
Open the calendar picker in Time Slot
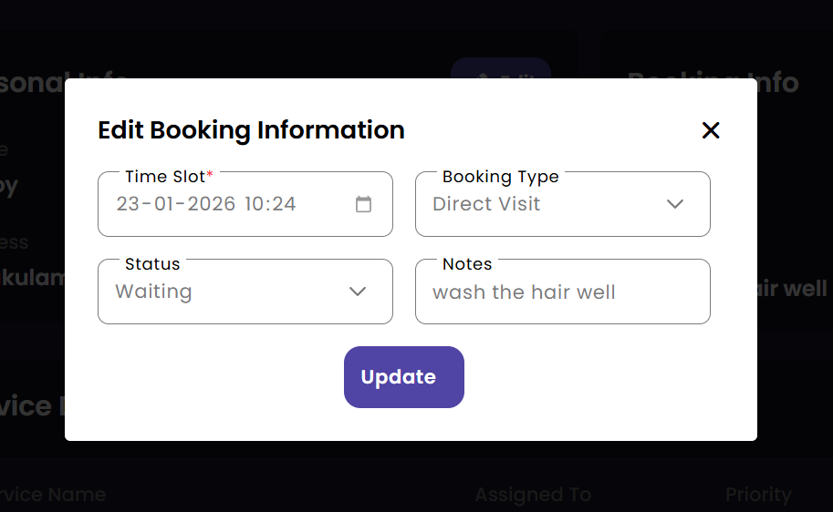click(363, 204)
